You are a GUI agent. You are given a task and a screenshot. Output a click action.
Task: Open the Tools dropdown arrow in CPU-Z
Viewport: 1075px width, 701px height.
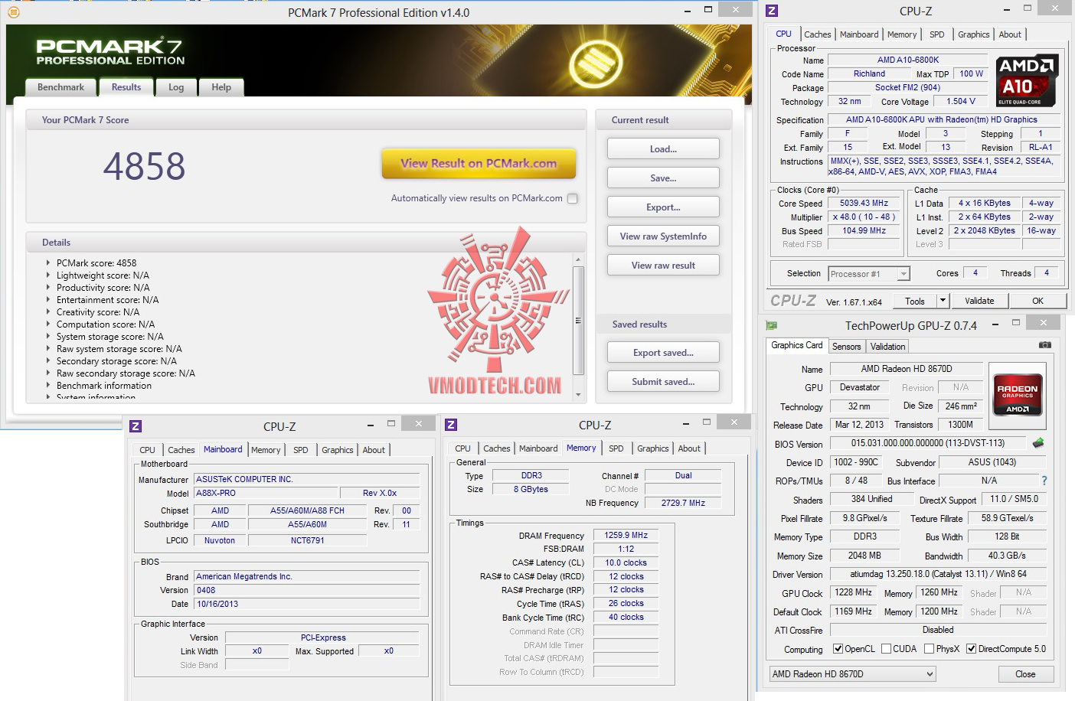pos(943,301)
